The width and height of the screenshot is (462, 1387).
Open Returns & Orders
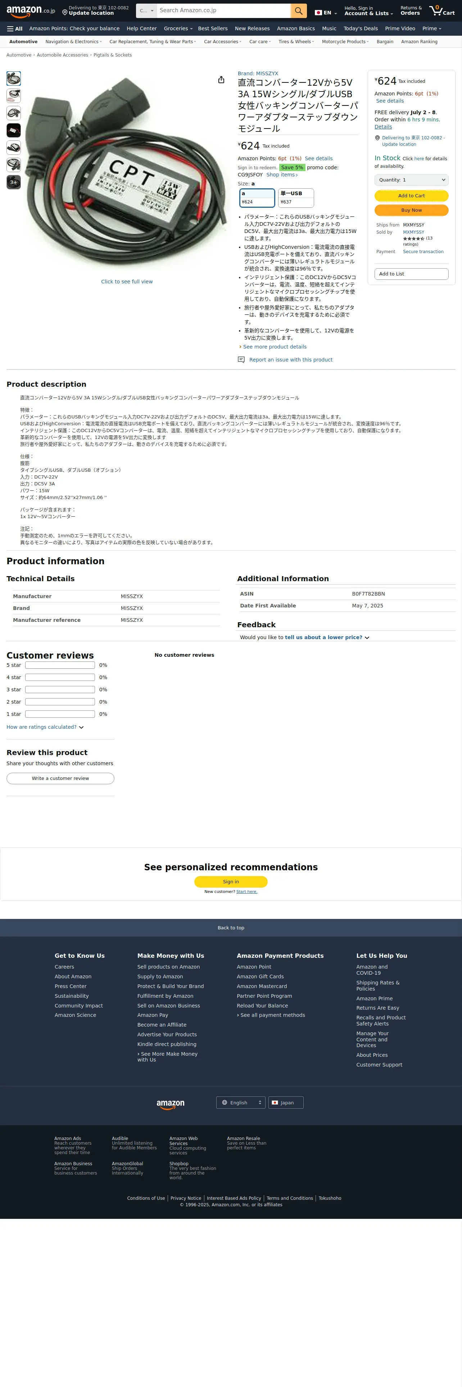(411, 11)
